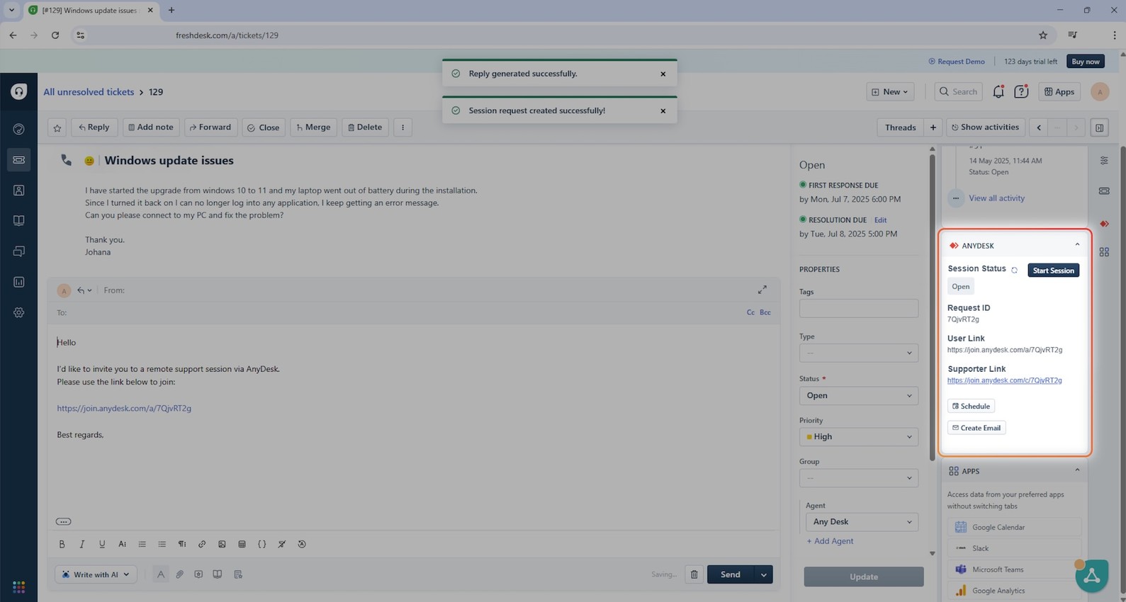Open the Status dropdown showing Open
Viewport: 1126px width, 602px height.
coord(859,395)
